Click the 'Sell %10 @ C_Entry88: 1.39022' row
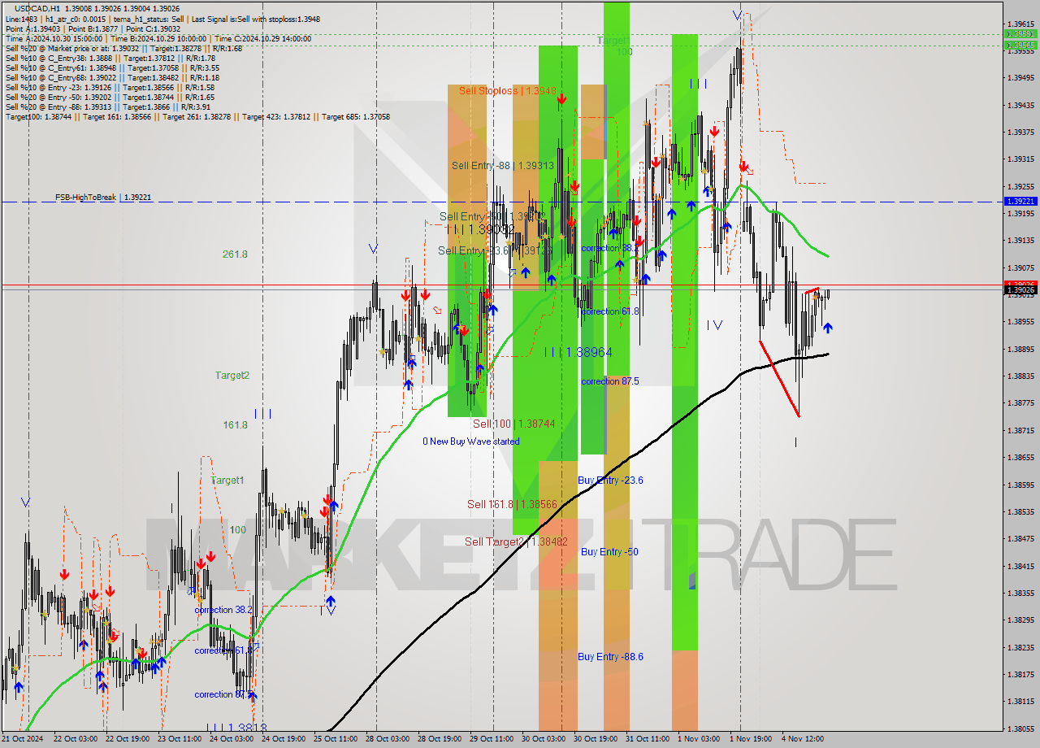Viewport: 1040px width, 748px height. click(111, 78)
